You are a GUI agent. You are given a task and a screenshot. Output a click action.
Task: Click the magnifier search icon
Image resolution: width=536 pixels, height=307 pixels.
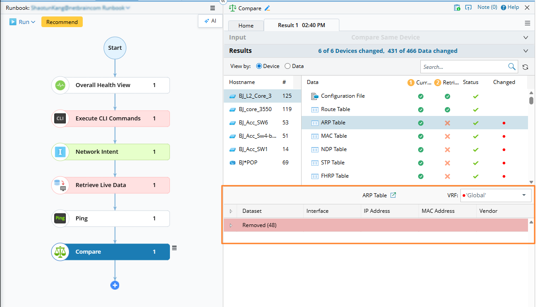[512, 67]
